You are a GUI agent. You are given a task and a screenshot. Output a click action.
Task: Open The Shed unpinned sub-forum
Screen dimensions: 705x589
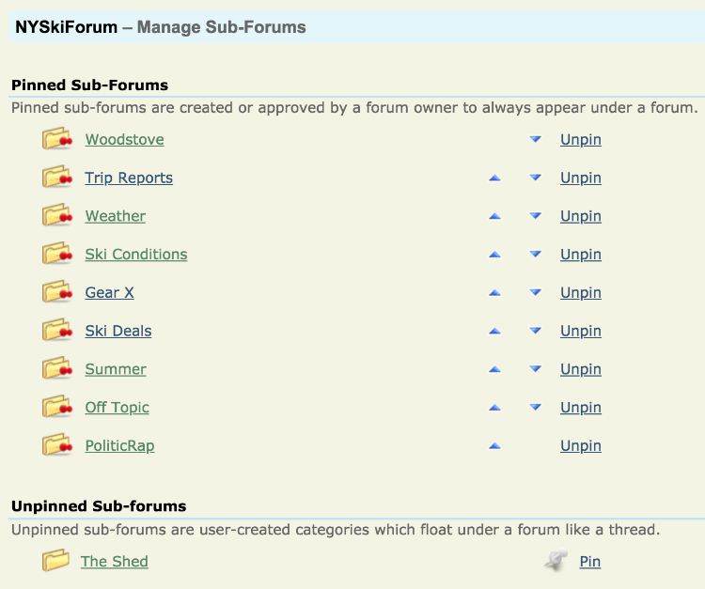pos(114,562)
